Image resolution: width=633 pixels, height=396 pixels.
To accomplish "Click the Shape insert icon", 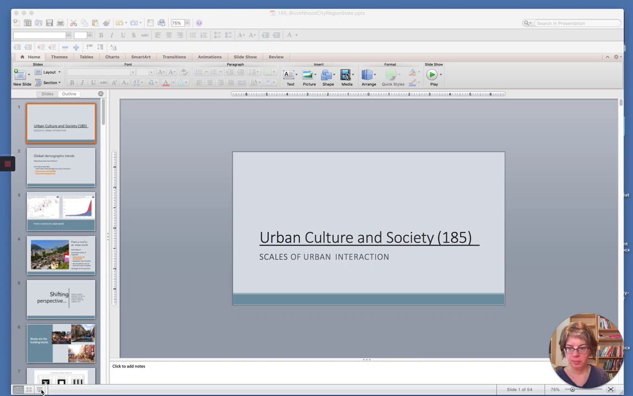I will [x=326, y=75].
